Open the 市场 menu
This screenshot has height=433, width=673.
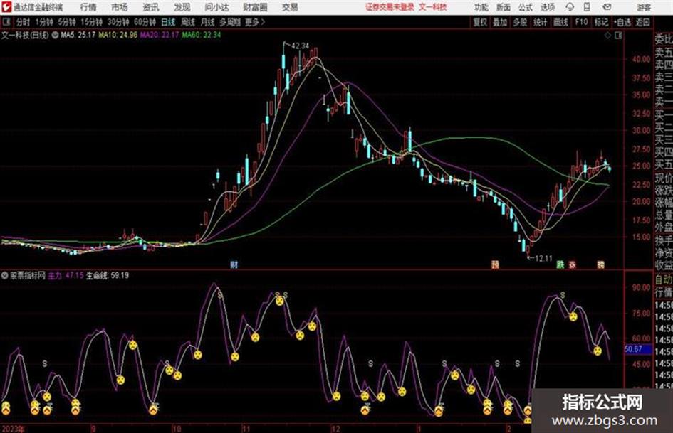120,7
